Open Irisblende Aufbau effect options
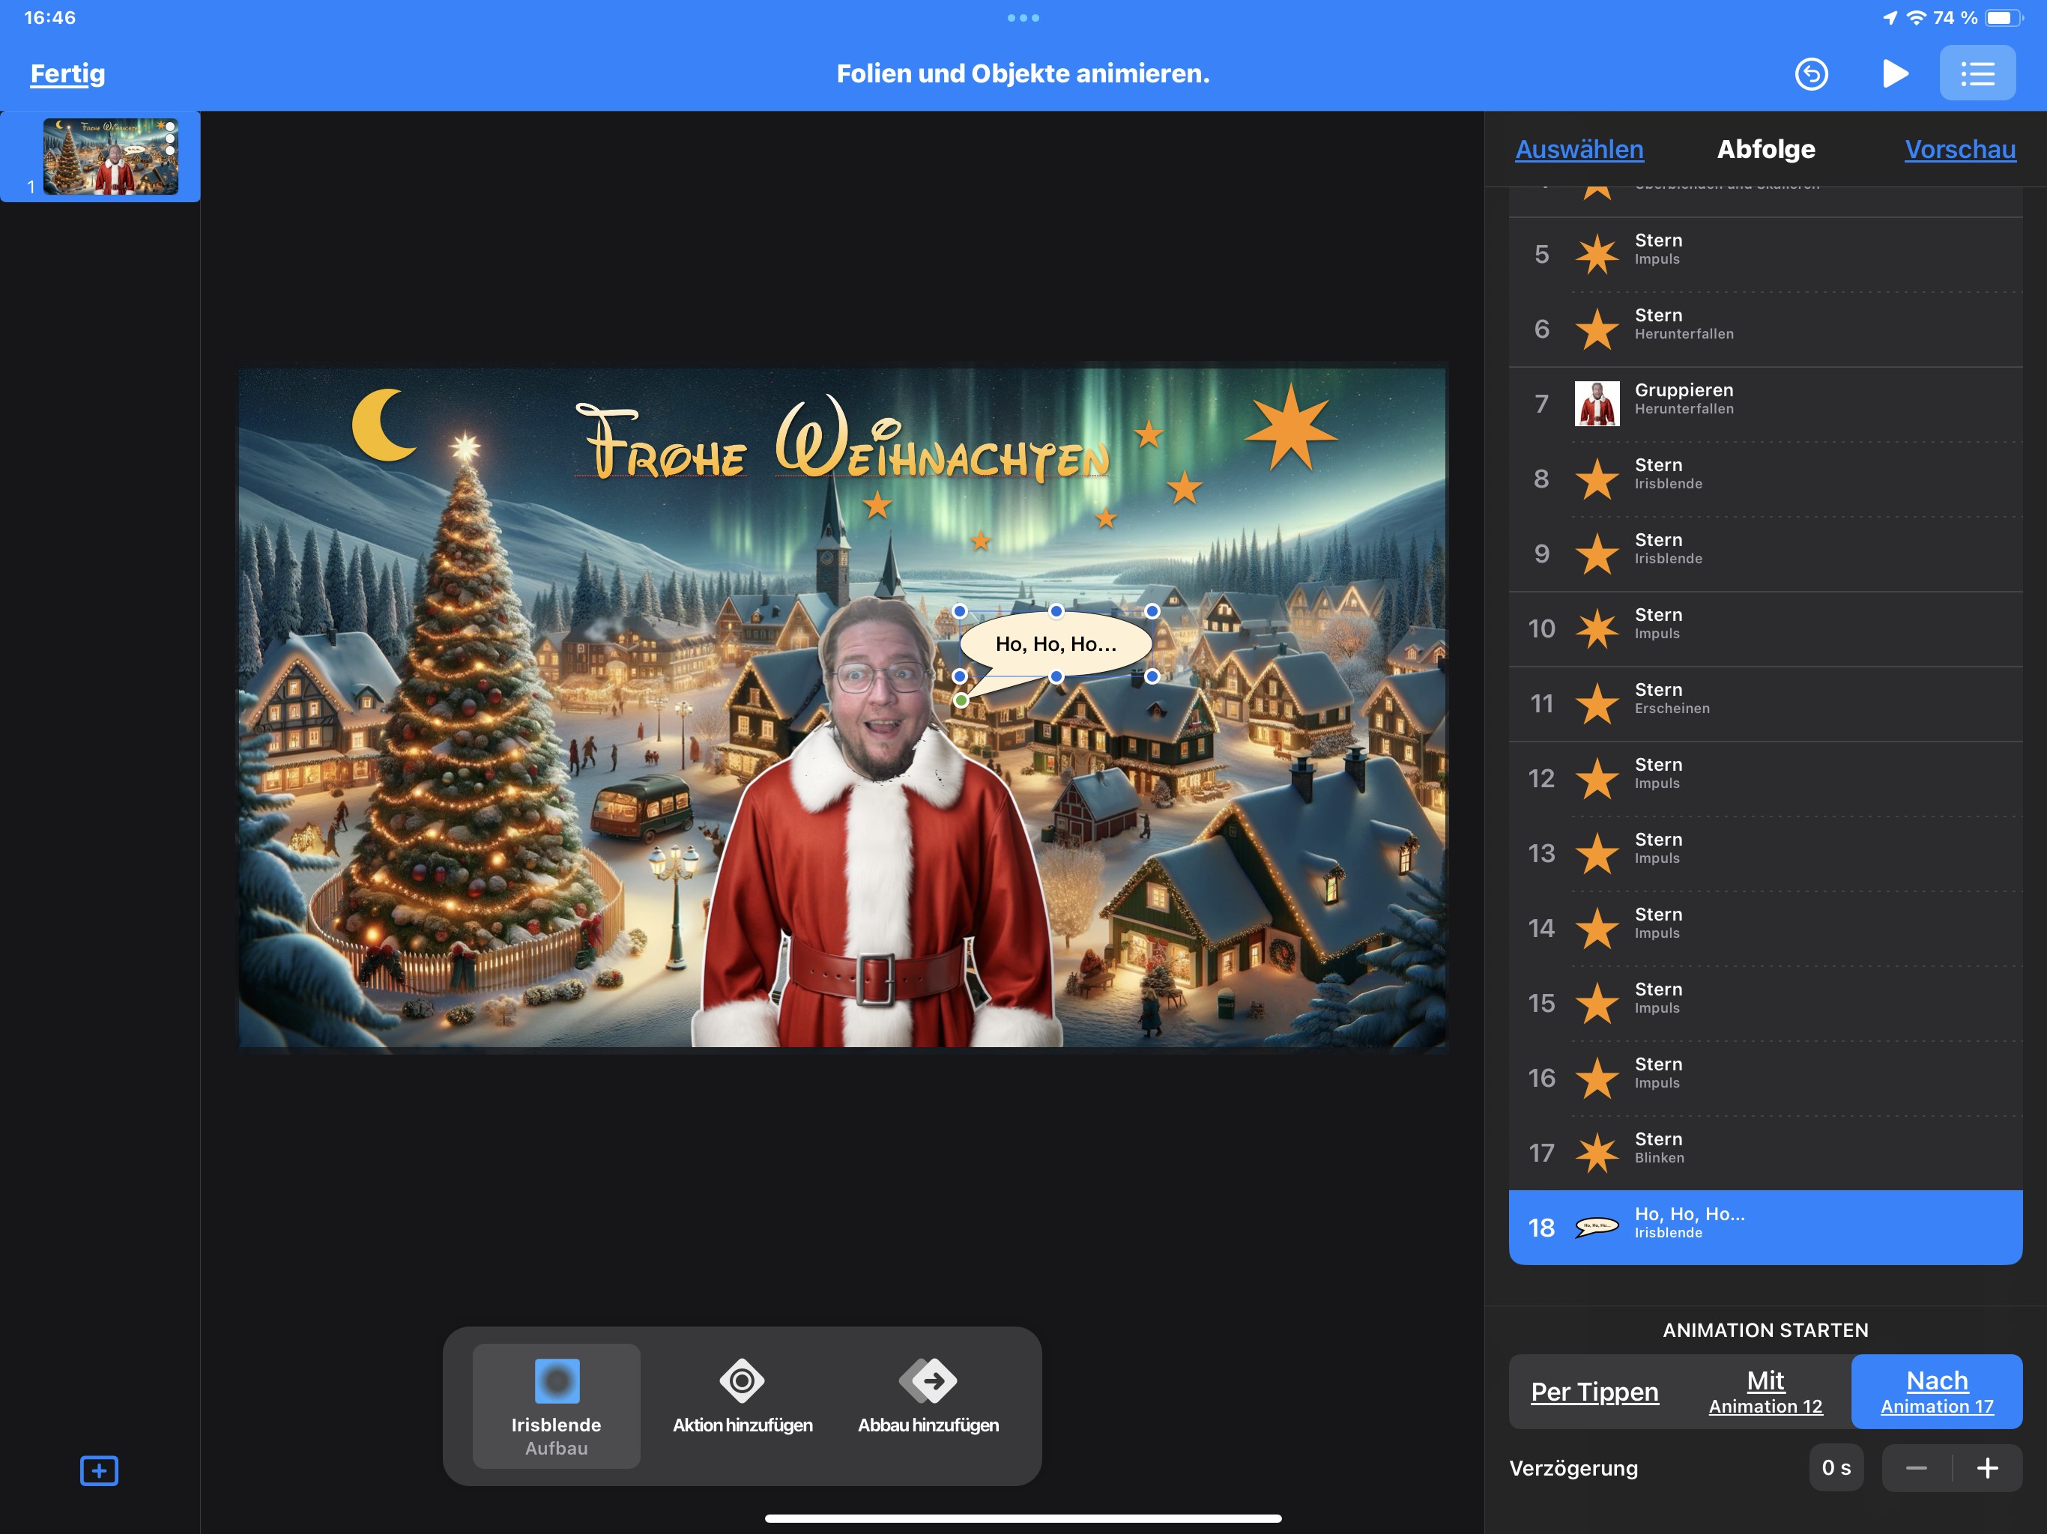The image size is (2047, 1534). coord(556,1407)
